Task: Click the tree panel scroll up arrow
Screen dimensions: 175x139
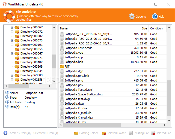Action: point(54,28)
